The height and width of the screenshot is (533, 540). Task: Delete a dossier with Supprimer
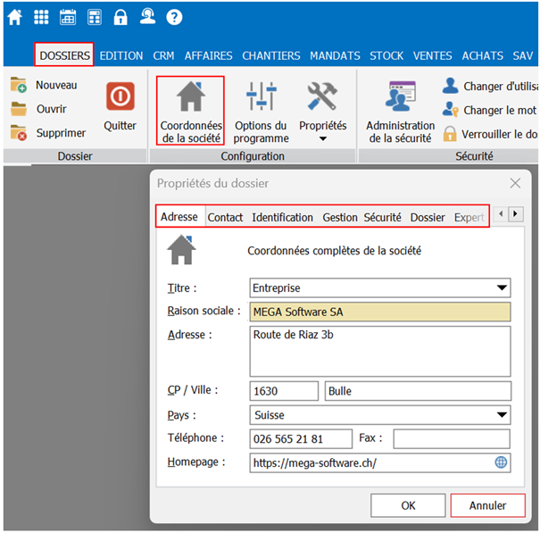(x=48, y=133)
